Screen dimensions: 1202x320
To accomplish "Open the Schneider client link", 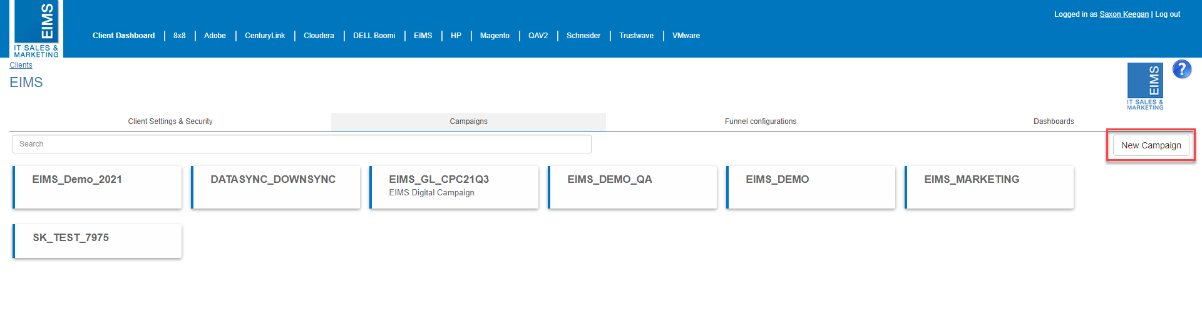I will 583,36.
